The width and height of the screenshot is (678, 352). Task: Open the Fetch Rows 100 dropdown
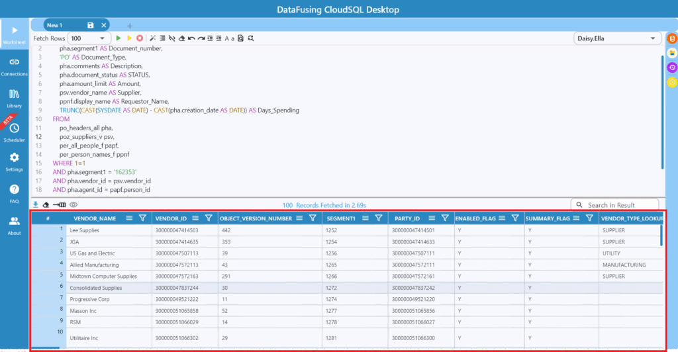pos(89,38)
